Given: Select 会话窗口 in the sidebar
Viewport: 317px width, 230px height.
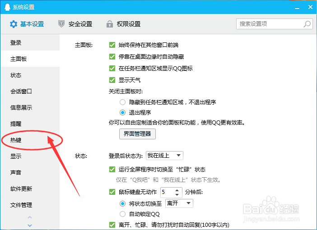Looking at the screenshot, I should (x=30, y=91).
